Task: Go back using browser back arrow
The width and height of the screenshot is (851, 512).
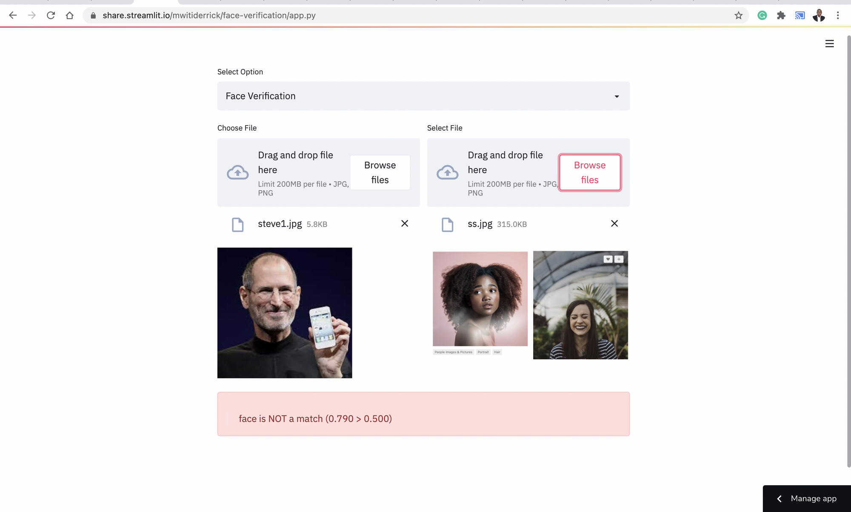Action: 13,15
